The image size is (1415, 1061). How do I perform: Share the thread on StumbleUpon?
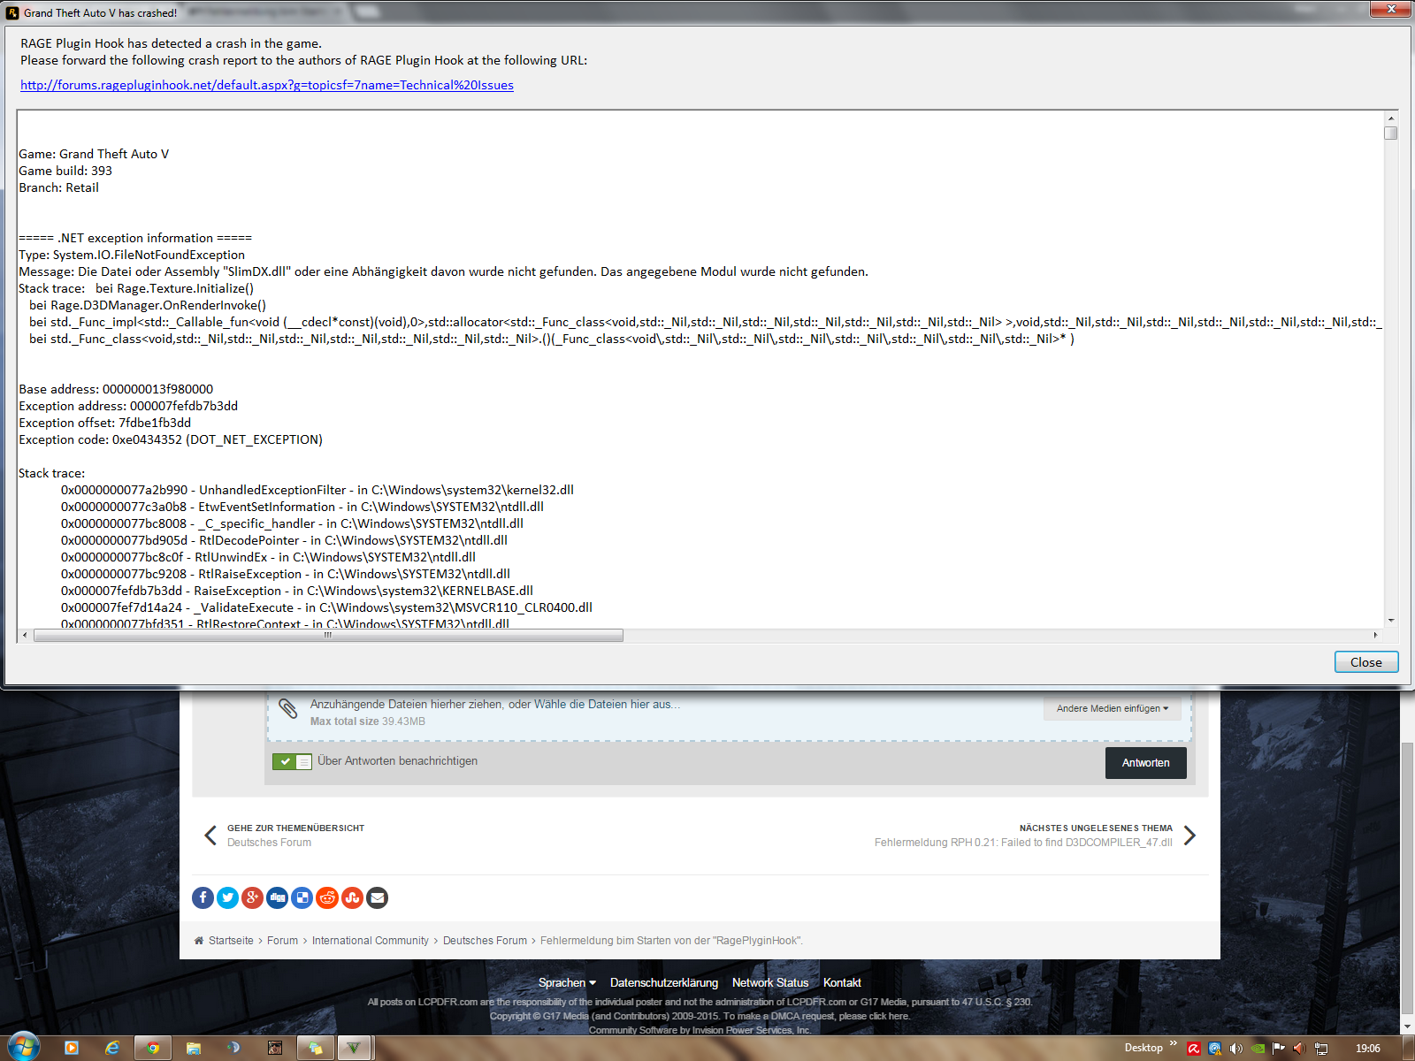tap(352, 897)
